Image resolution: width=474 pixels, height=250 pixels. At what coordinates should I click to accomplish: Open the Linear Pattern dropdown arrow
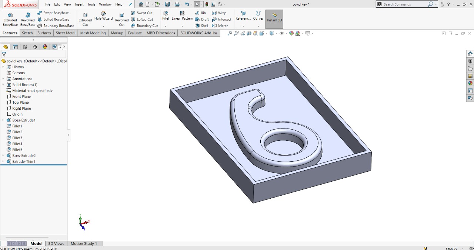182,26
